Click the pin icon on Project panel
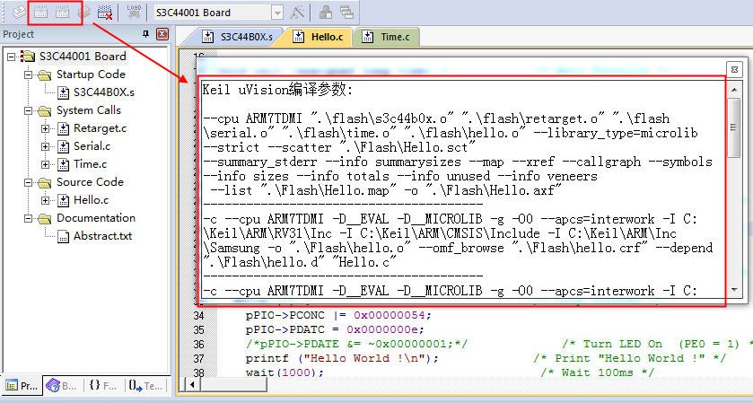This screenshot has width=753, height=403. [146, 34]
